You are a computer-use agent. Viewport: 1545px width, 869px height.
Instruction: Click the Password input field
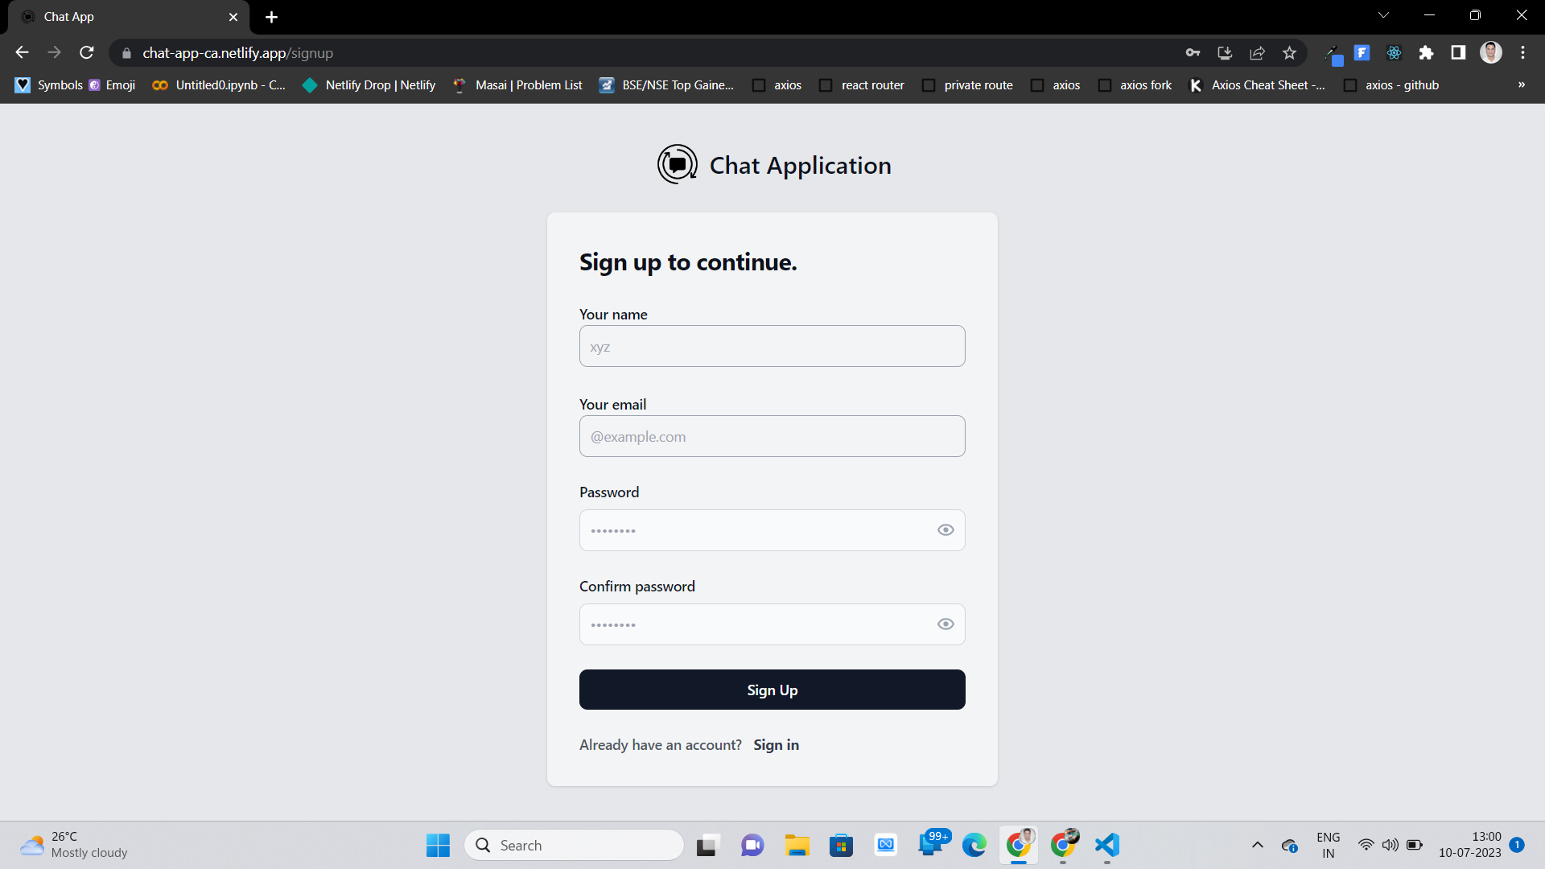[772, 529]
